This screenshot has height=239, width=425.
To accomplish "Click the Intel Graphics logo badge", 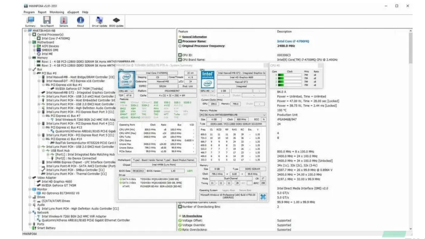I will tap(208, 79).
